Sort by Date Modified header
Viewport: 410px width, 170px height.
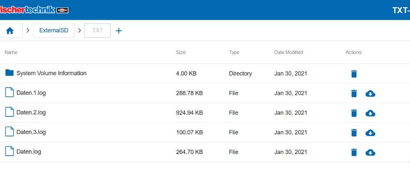(x=289, y=52)
